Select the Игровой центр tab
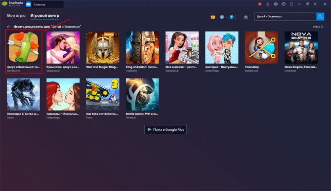 (45, 16)
